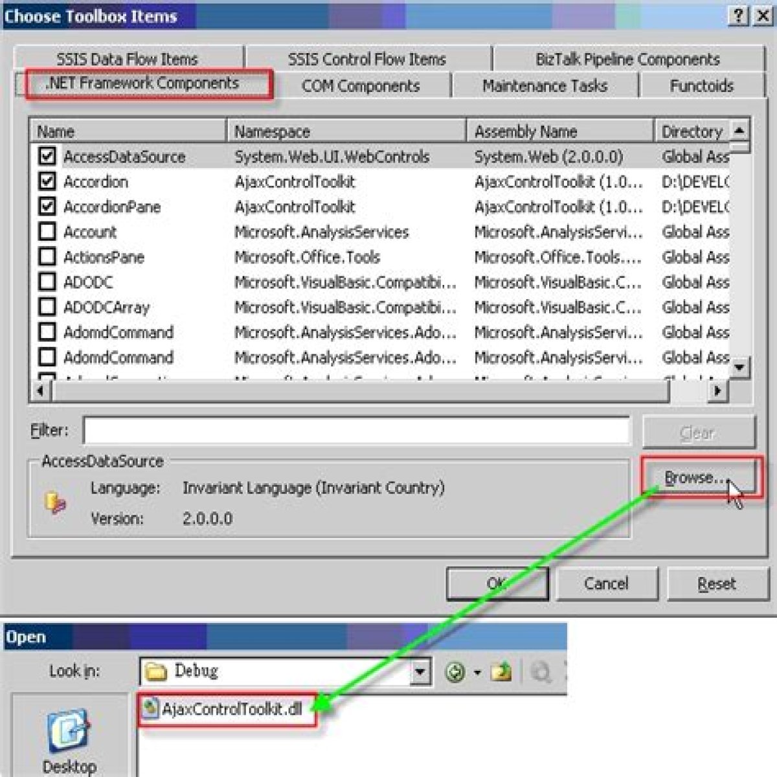Uncheck the AccordionPane checkbox
Screen dimensions: 777x777
pyautogui.click(x=47, y=207)
